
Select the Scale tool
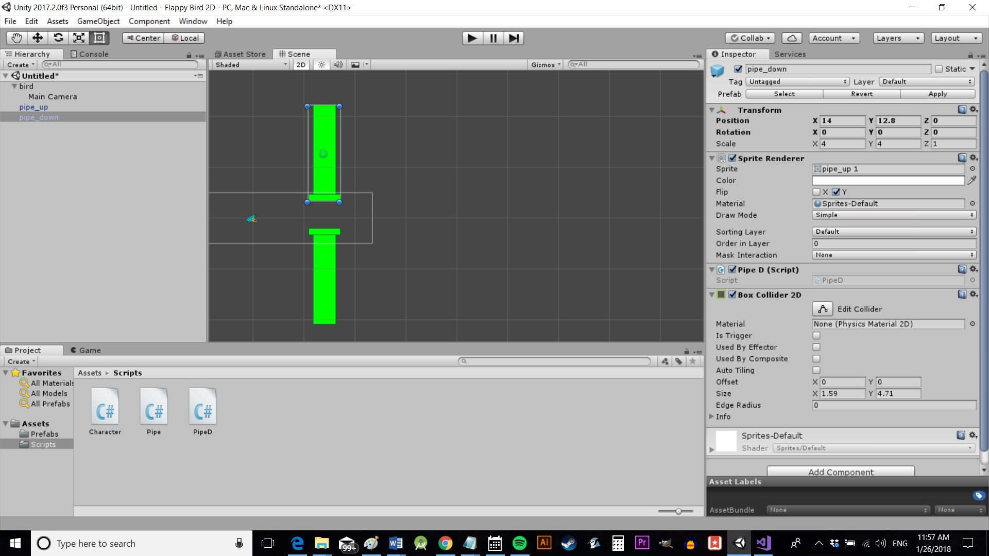point(79,38)
